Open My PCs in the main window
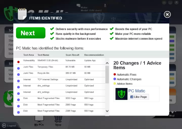Viewport: 182px width, 129px height. 39,121
